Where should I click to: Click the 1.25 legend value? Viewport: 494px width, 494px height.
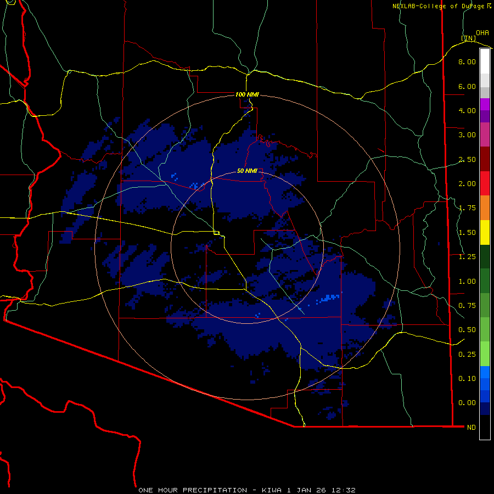coord(467,257)
